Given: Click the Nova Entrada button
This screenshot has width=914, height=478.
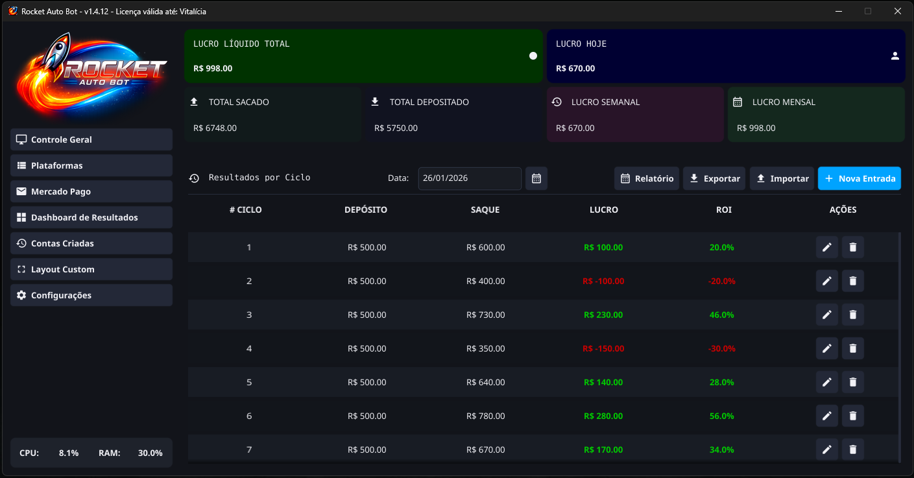Looking at the screenshot, I should [859, 178].
